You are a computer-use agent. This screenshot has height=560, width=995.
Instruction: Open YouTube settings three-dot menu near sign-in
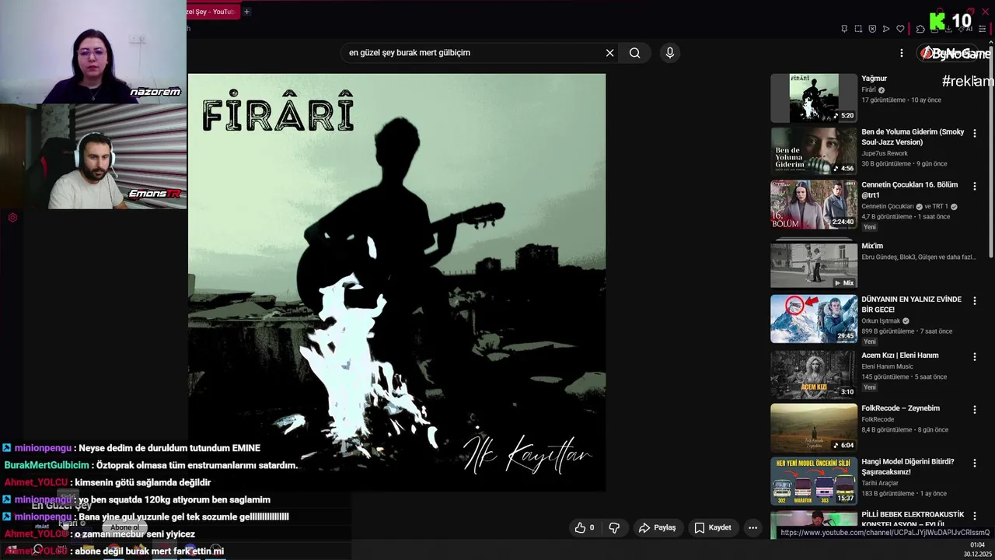[902, 53]
